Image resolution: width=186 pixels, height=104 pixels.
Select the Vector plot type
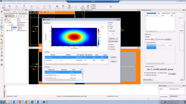click(x=108, y=29)
